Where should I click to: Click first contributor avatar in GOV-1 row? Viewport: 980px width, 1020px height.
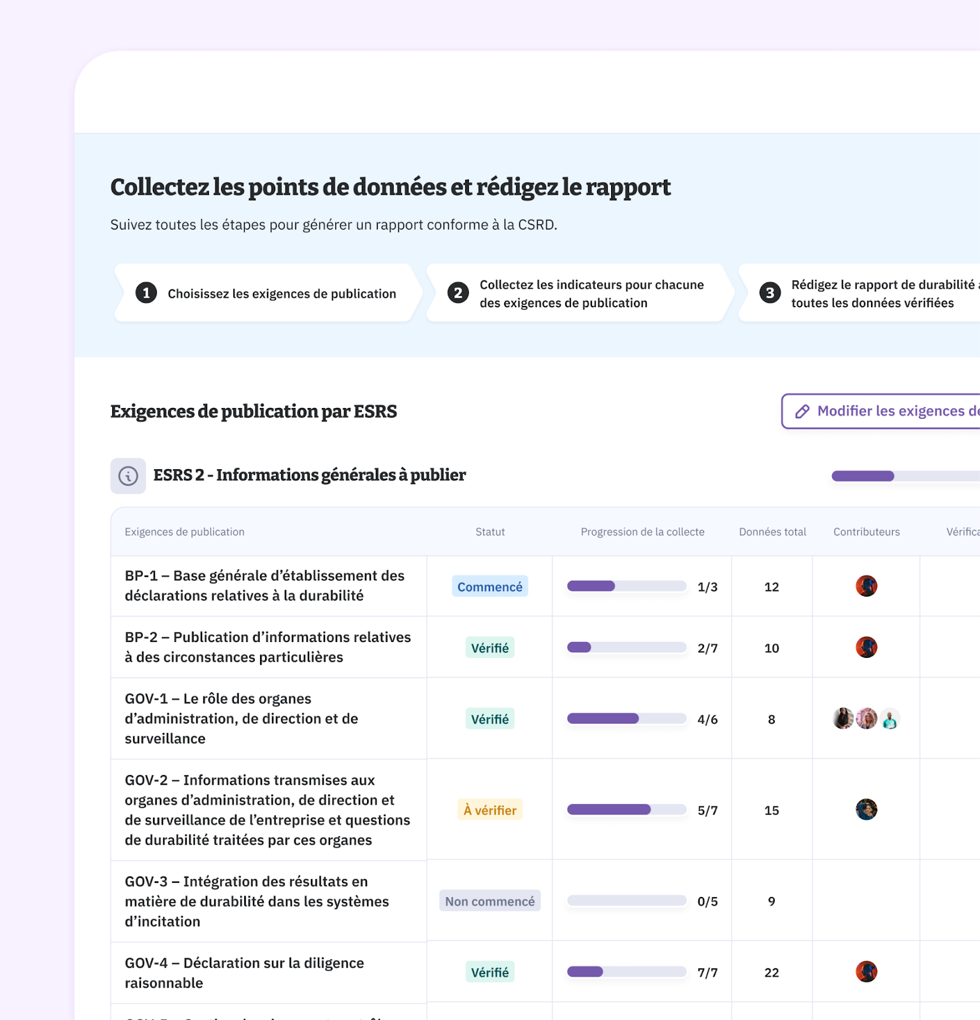click(844, 718)
